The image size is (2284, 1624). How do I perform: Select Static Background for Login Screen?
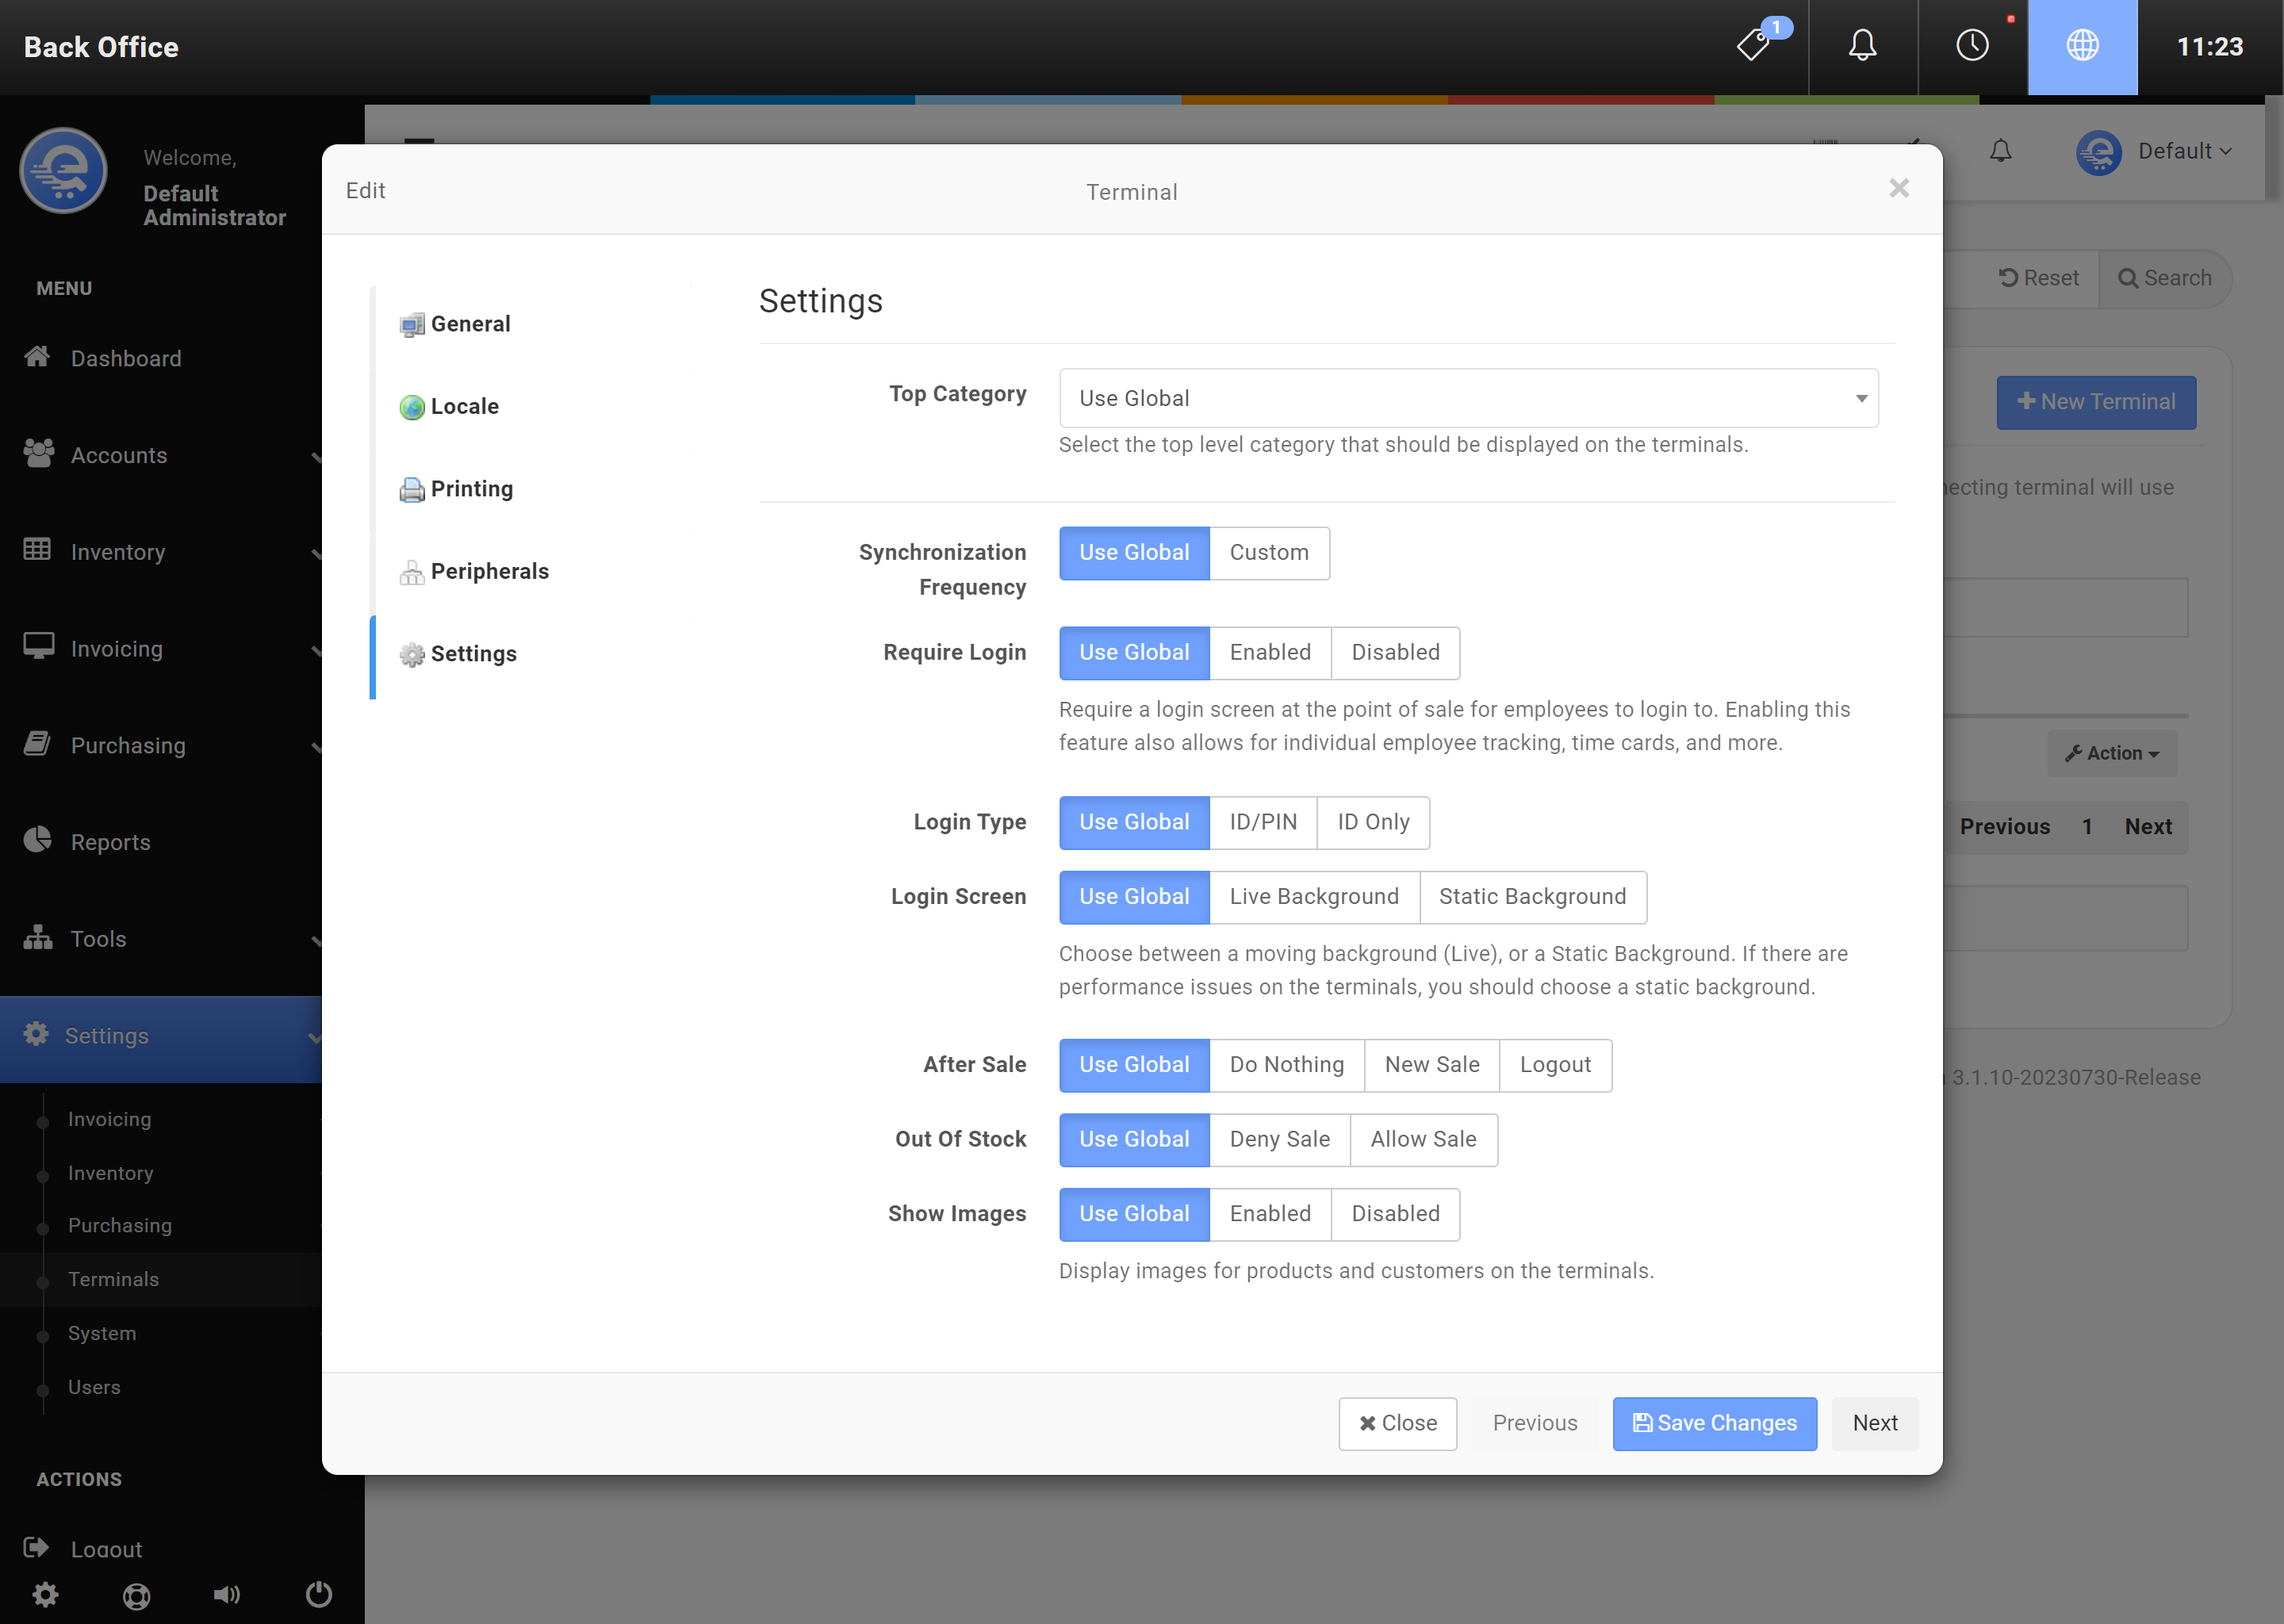coord(1531,897)
